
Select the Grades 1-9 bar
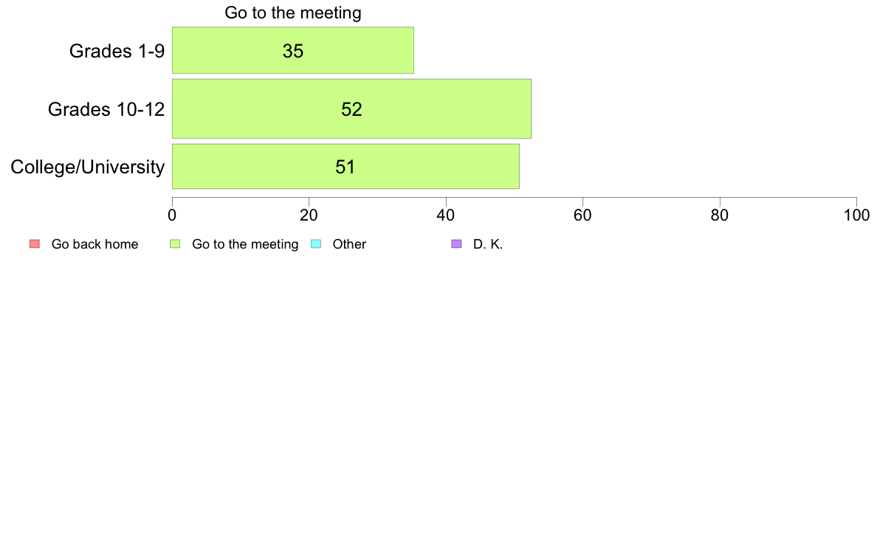(293, 50)
